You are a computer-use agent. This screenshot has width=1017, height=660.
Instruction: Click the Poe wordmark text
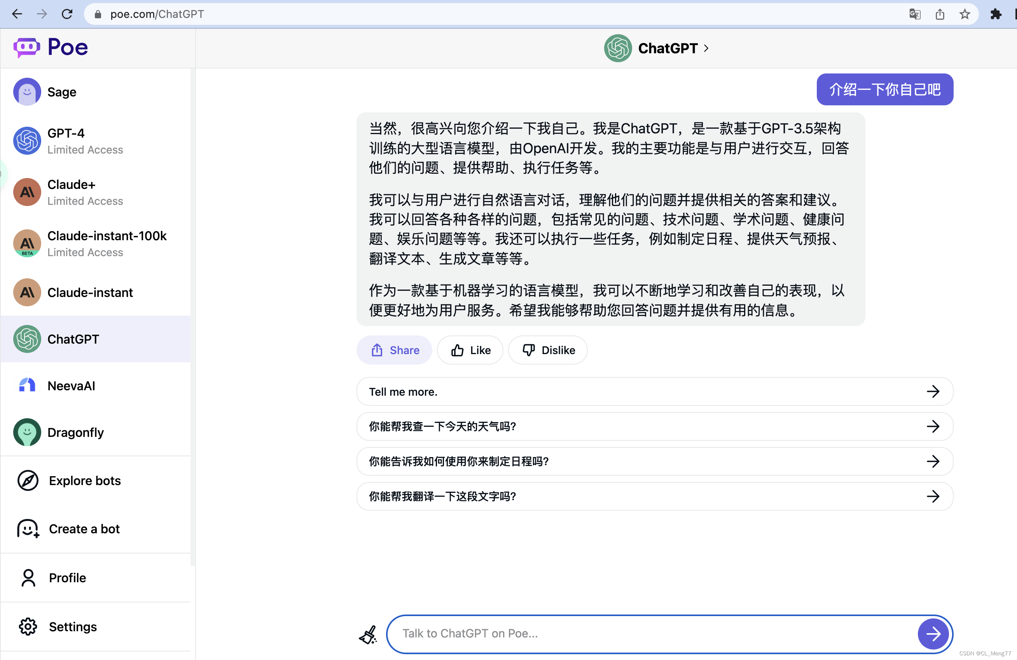pyautogui.click(x=68, y=47)
